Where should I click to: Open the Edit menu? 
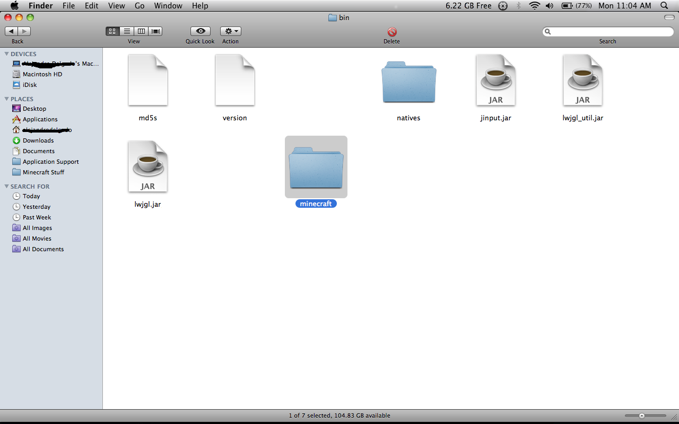coord(91,5)
